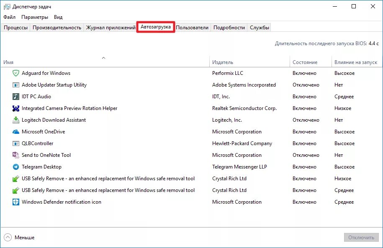
Task: Go to the Пользователи tab
Action: 192,28
